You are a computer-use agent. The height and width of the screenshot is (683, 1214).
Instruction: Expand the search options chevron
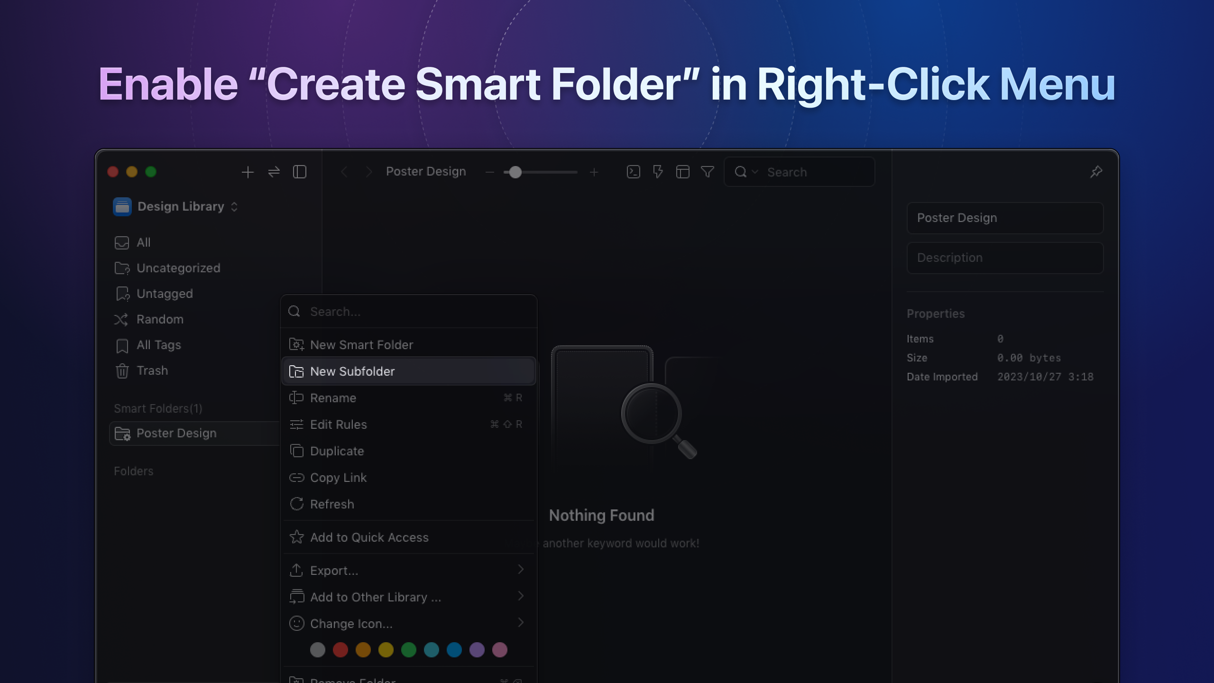pyautogui.click(x=755, y=172)
